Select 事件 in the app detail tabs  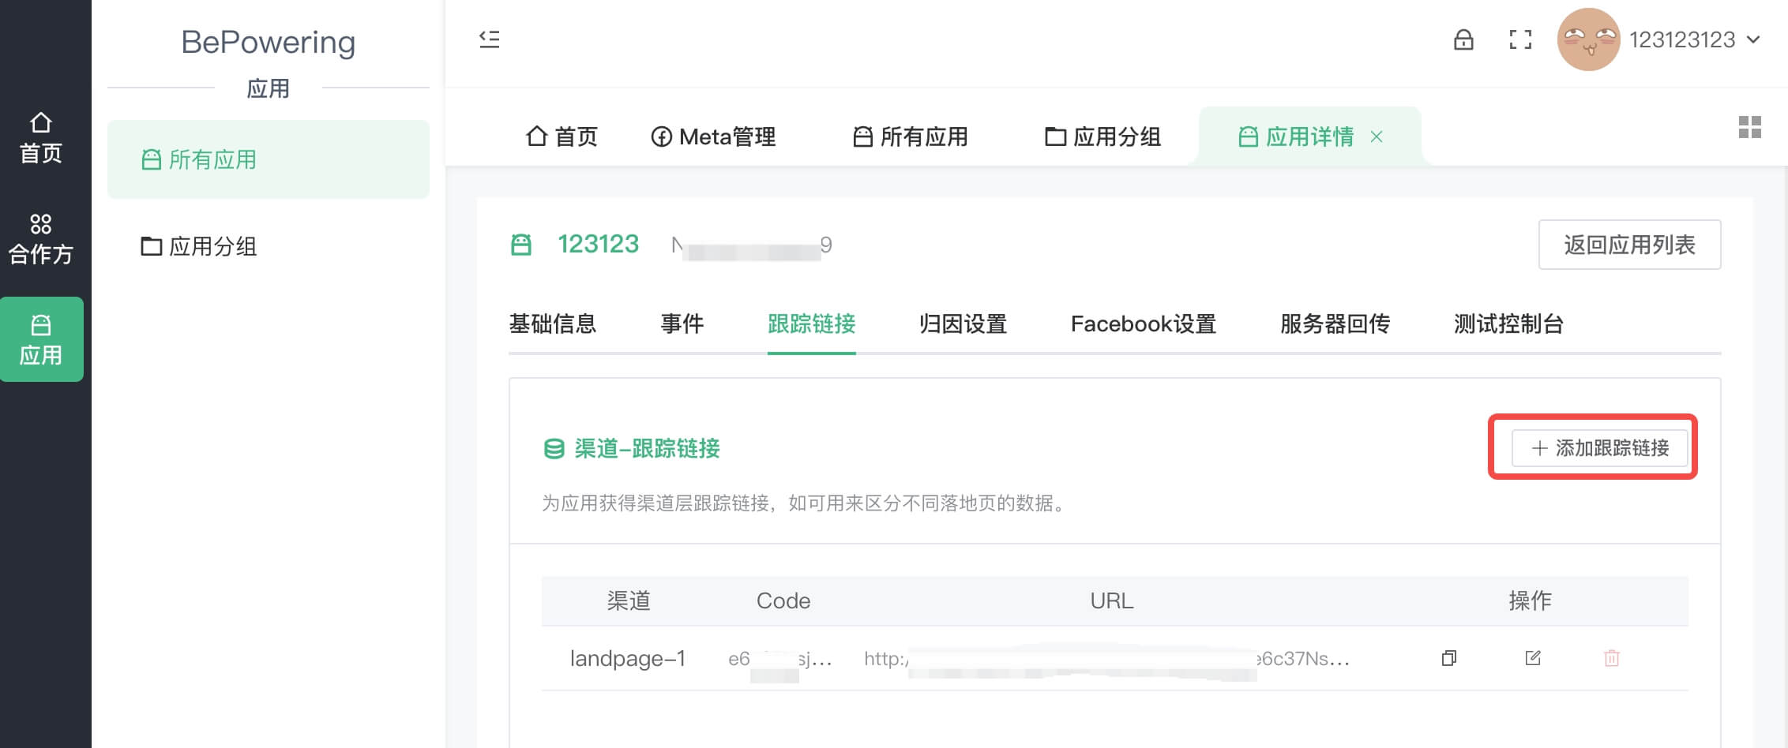682,324
